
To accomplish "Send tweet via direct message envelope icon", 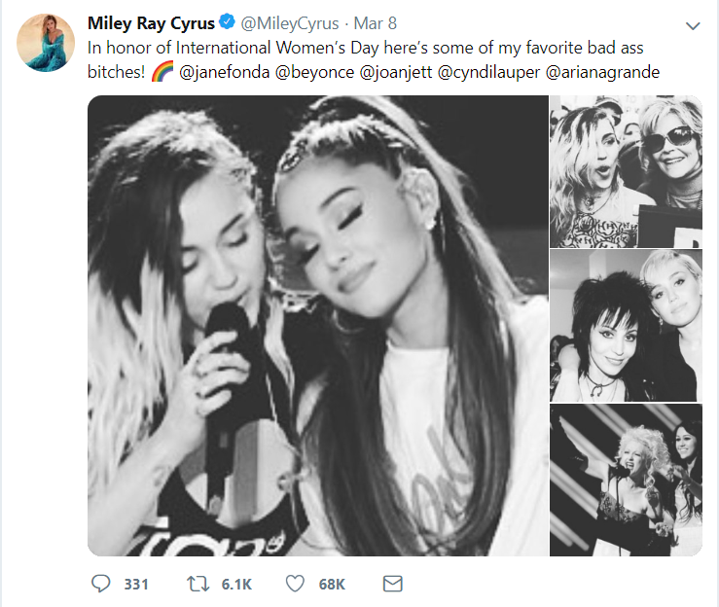I will tap(392, 584).
